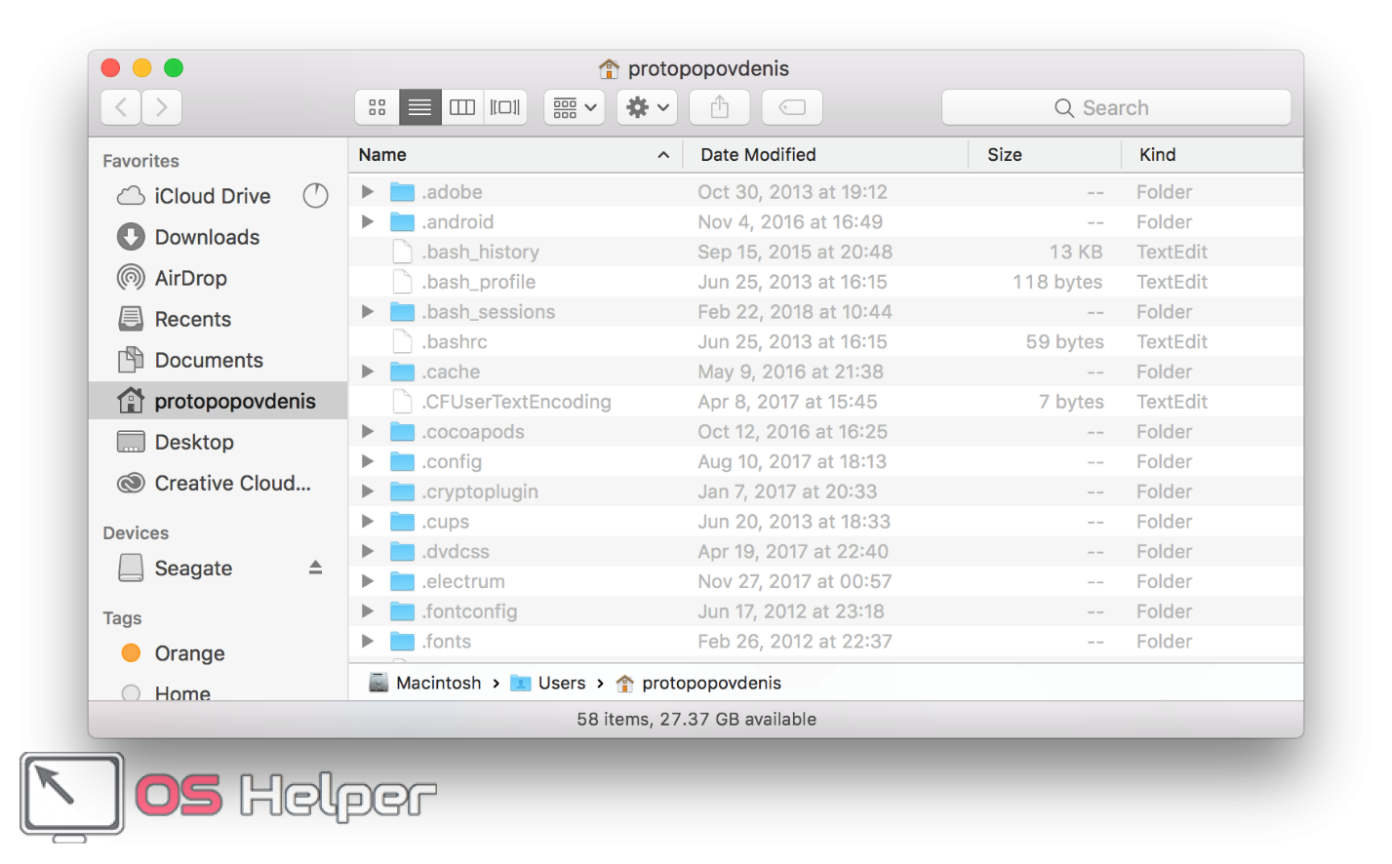Switch to Cover Flow view

(x=505, y=107)
